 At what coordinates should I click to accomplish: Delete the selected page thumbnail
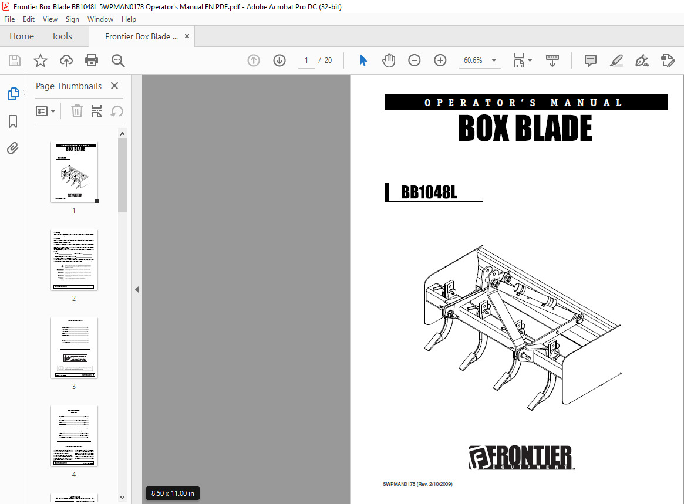coord(77,111)
